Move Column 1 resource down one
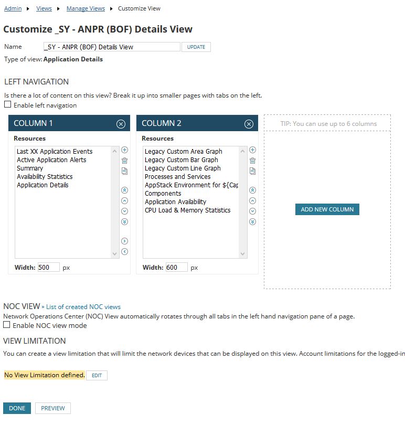Screen dimensions: 405x425 coord(124,211)
